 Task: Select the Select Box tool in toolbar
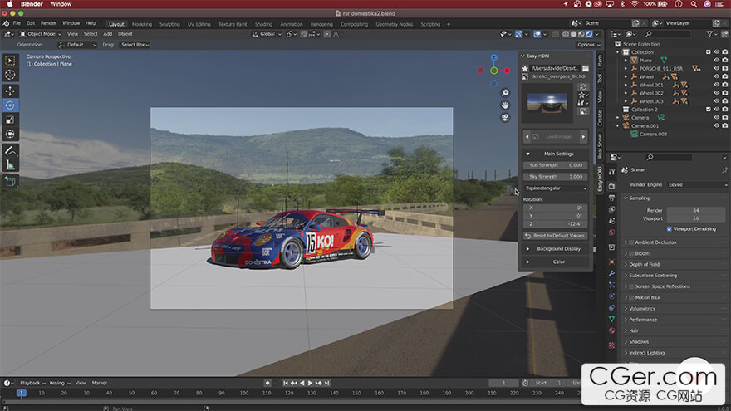pos(10,61)
